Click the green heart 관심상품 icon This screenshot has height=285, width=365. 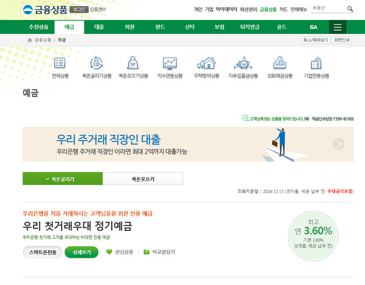tap(109, 252)
